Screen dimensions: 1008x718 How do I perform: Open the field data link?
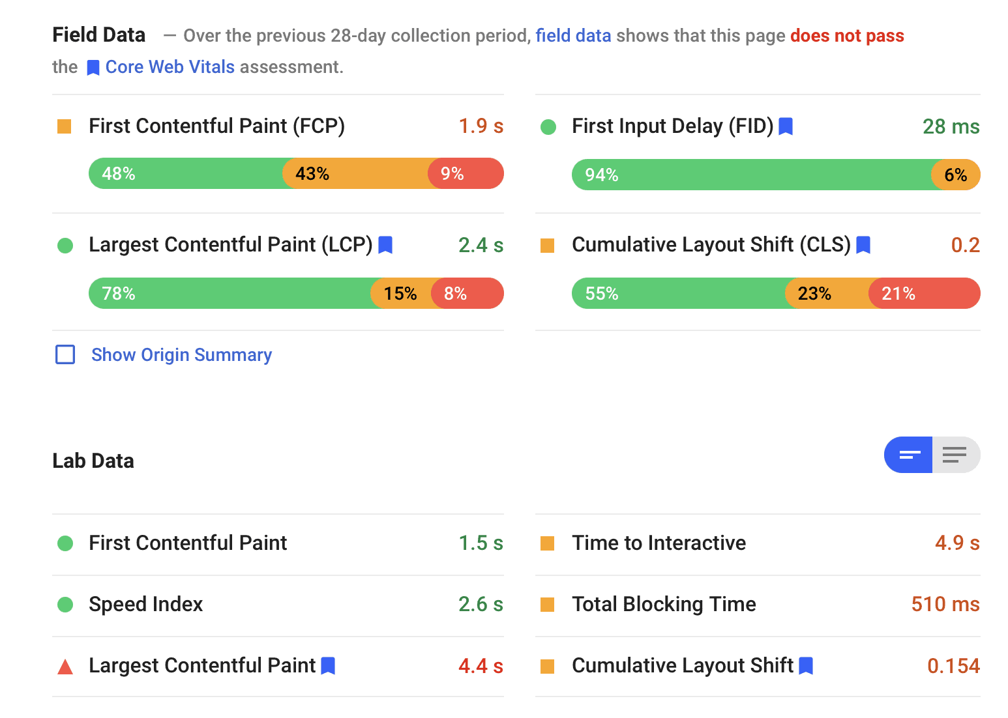tap(573, 36)
